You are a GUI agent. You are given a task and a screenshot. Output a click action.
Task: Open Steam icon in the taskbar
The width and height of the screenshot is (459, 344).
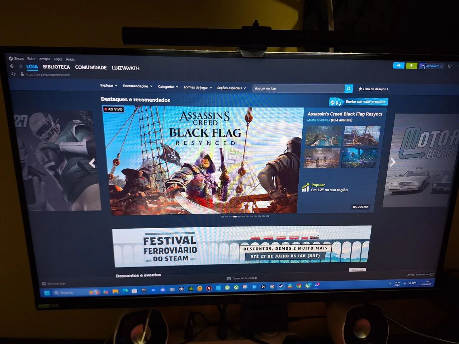[x=280, y=286]
